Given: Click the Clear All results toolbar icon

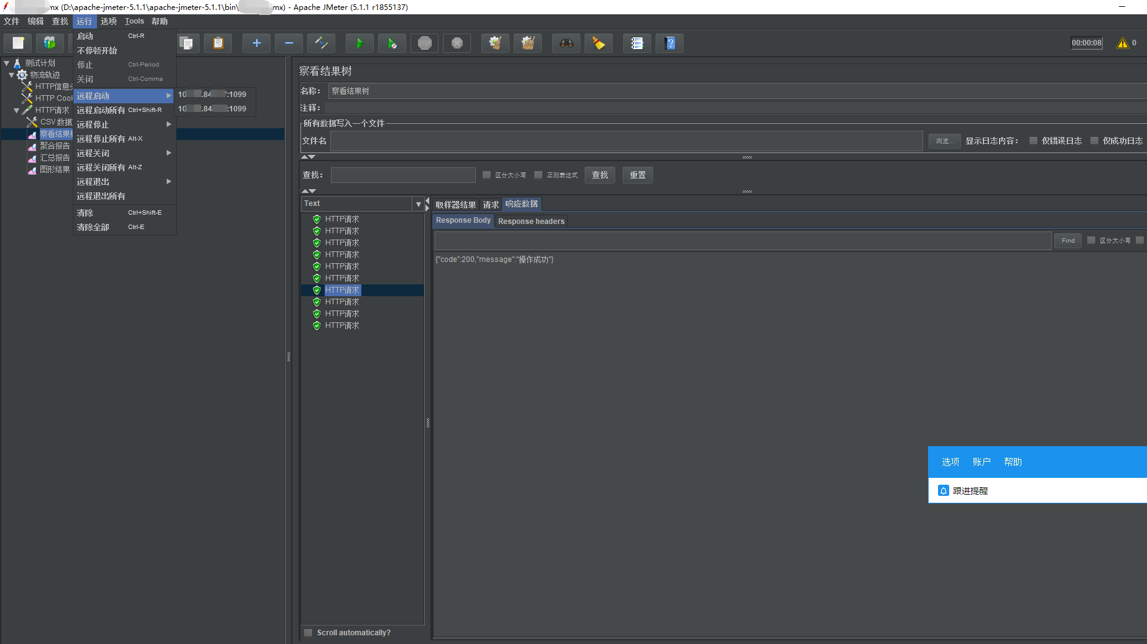Looking at the screenshot, I should tap(527, 43).
